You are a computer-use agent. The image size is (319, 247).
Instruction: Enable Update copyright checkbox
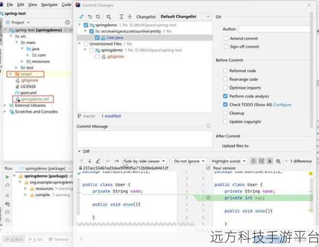(x=225, y=122)
